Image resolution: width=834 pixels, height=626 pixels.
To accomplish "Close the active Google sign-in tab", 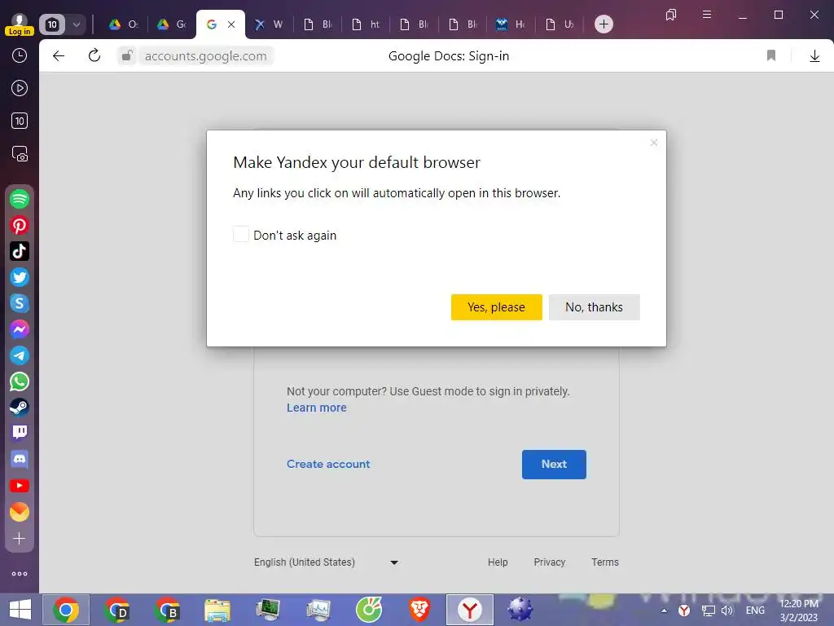I will pos(231,24).
